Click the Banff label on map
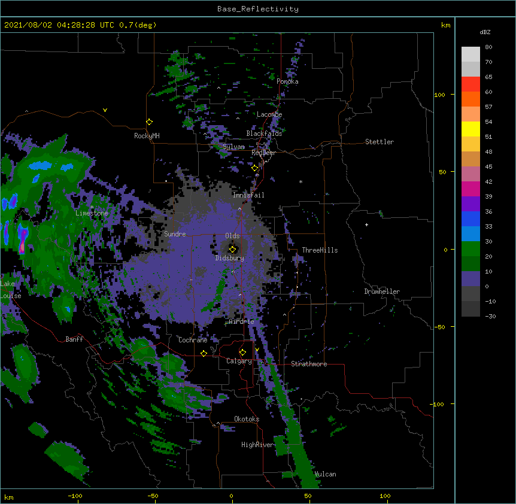 [74, 339]
